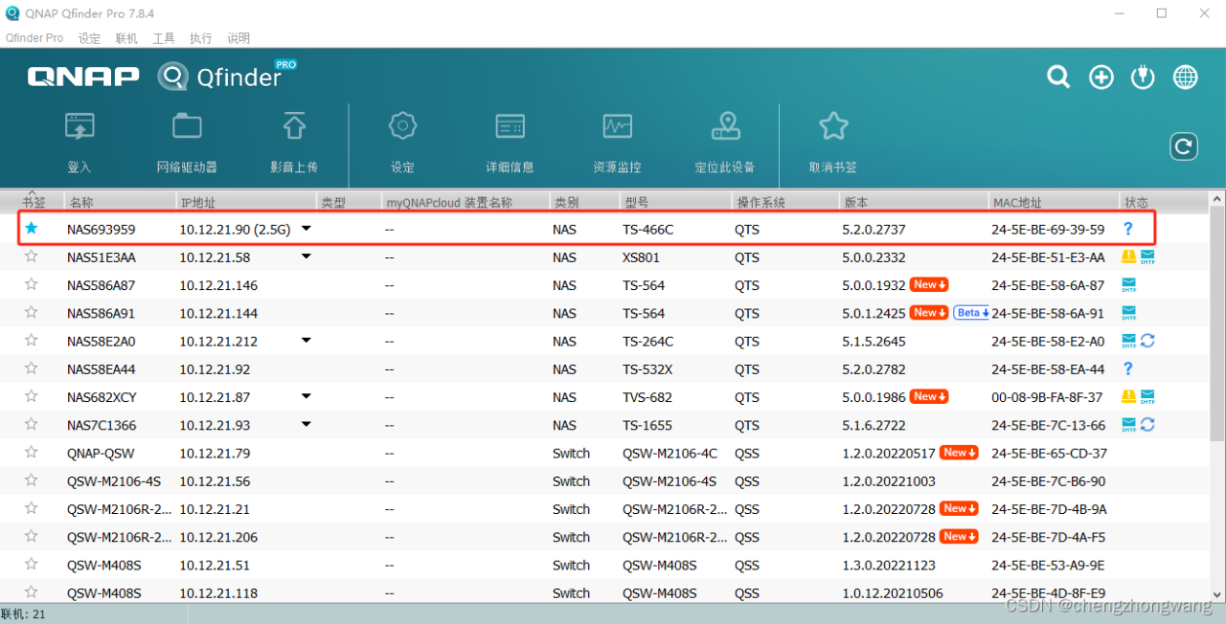Expand IP dropdown arrow for NAS58E2A0

click(306, 341)
